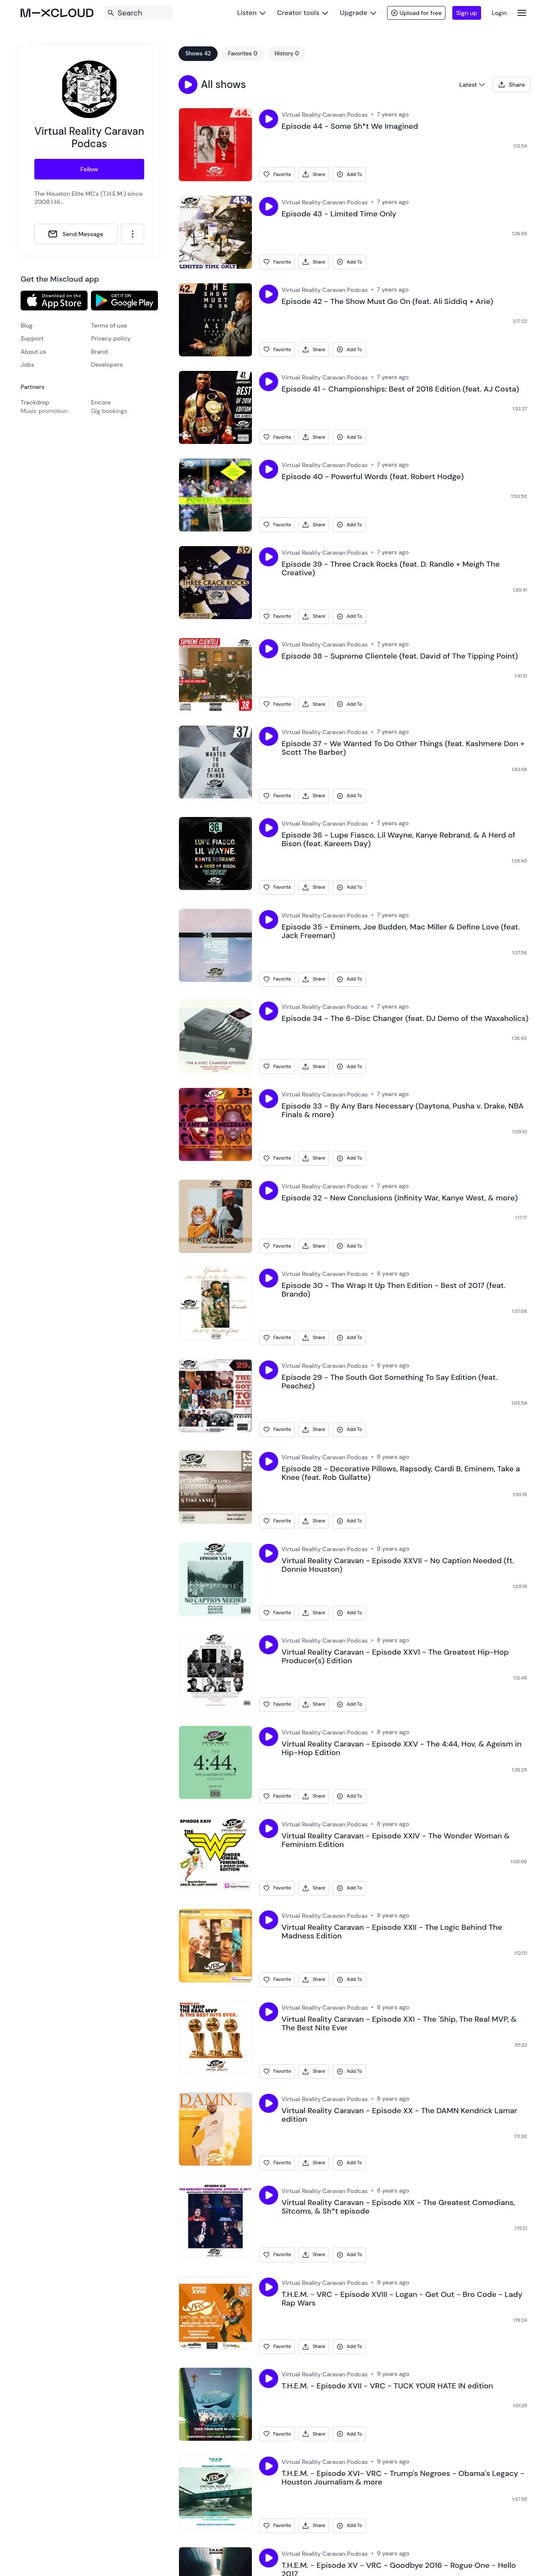
Task: Download on the App Store badge
Action: pos(54,300)
